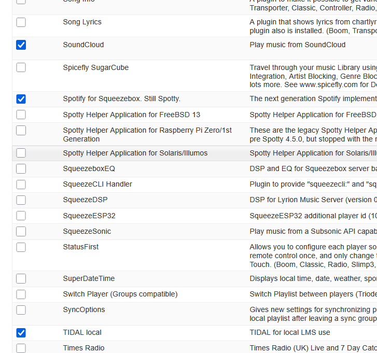The width and height of the screenshot is (377, 353).
Task: Click the SqueezeESP32 plugin name
Action: (89, 216)
